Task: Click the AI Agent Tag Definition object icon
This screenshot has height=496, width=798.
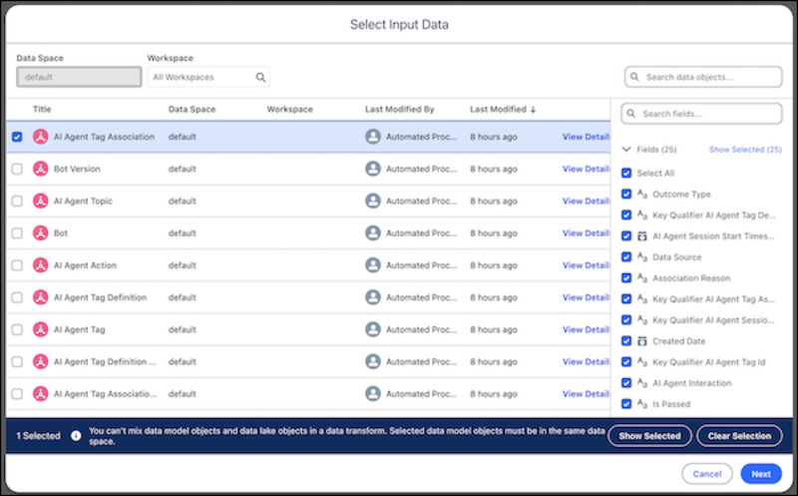Action: tap(40, 296)
